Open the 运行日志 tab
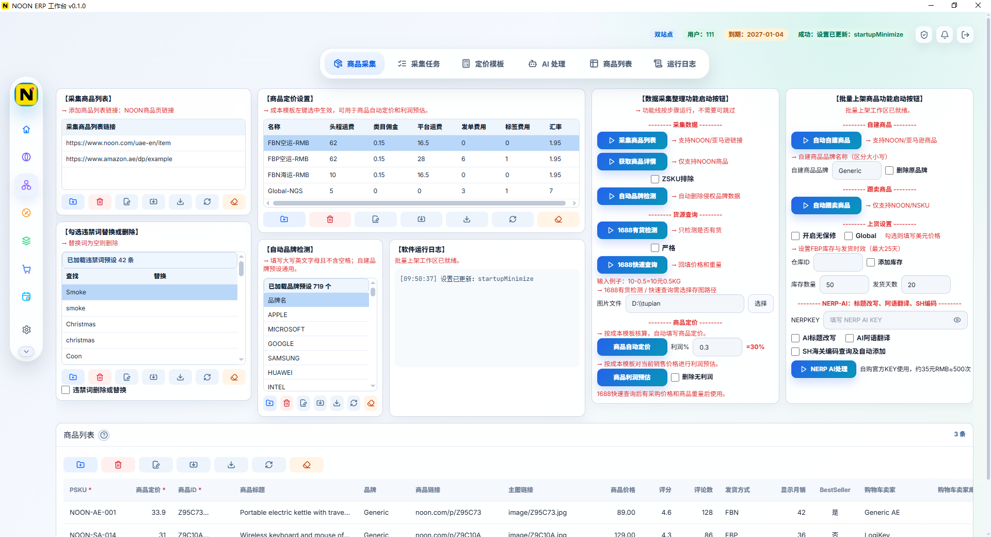Viewport: 991px width, 537px height. coord(675,64)
